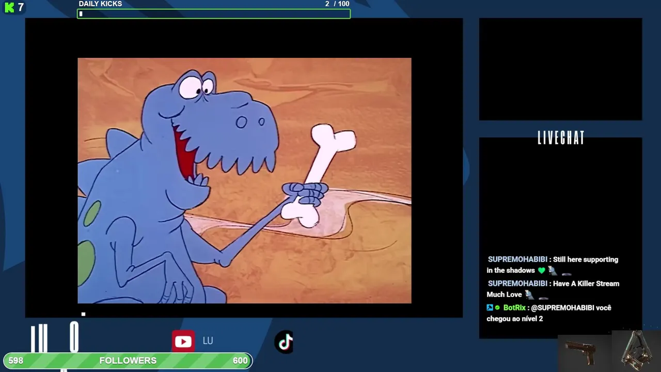Click the 600 followers goal number
This screenshot has width=661, height=372.
click(240, 361)
